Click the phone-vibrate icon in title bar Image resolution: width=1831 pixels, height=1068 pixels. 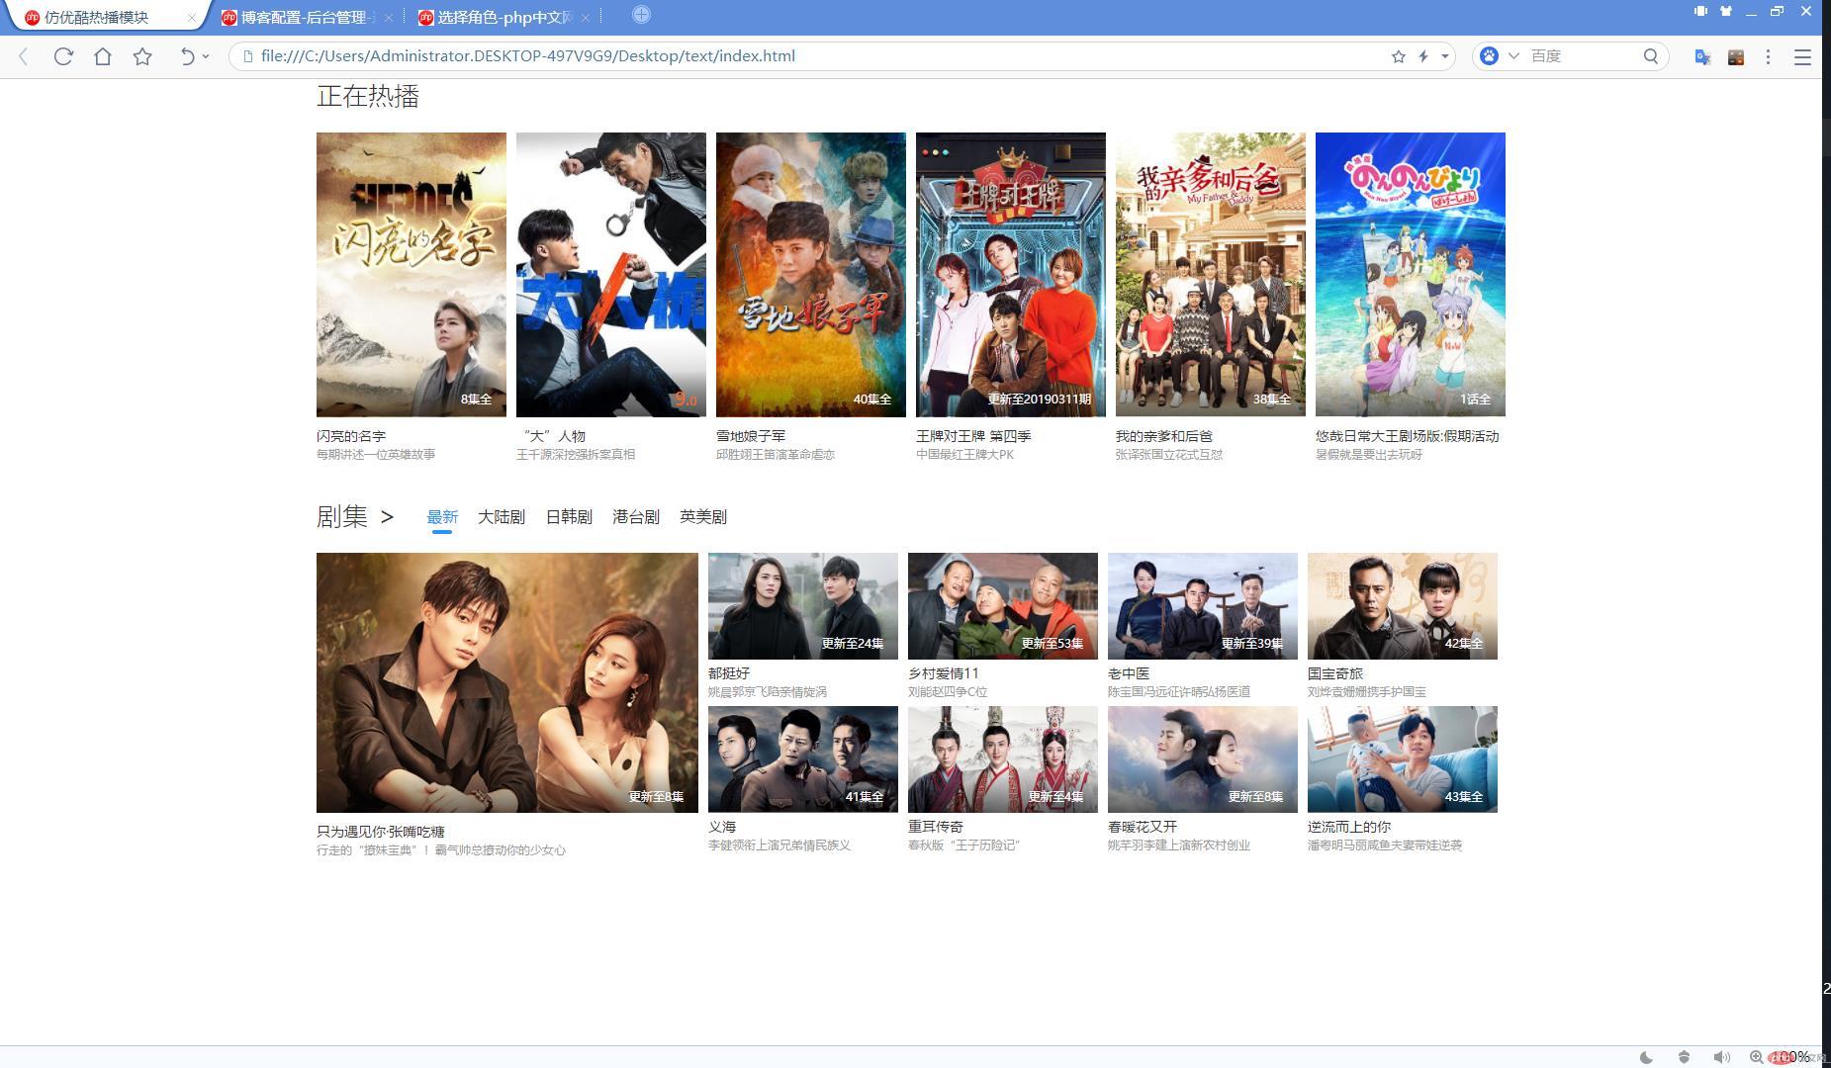click(x=1699, y=11)
